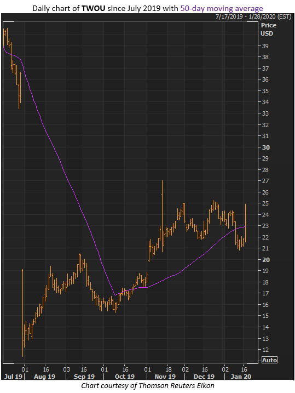Click the 'Nov 19' month label
The height and width of the screenshot is (393, 295).
coord(165,377)
